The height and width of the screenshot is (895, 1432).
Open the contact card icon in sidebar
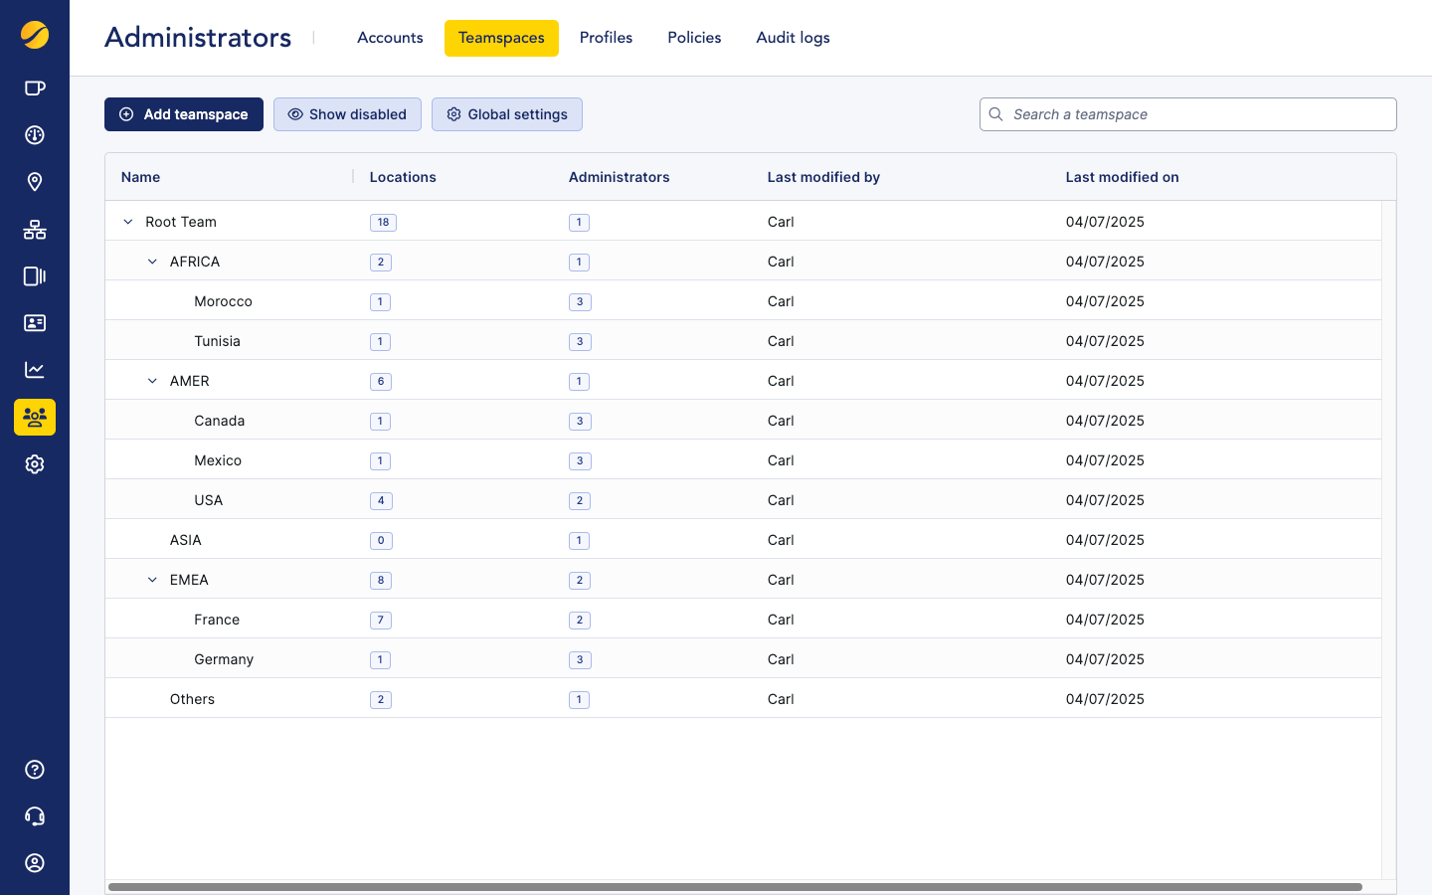[35, 322]
